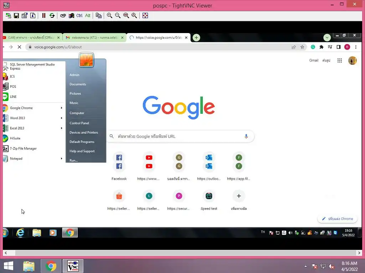Toggle the Alt key in TightVNC toolbar
The image size is (365, 273).
click(x=88, y=16)
